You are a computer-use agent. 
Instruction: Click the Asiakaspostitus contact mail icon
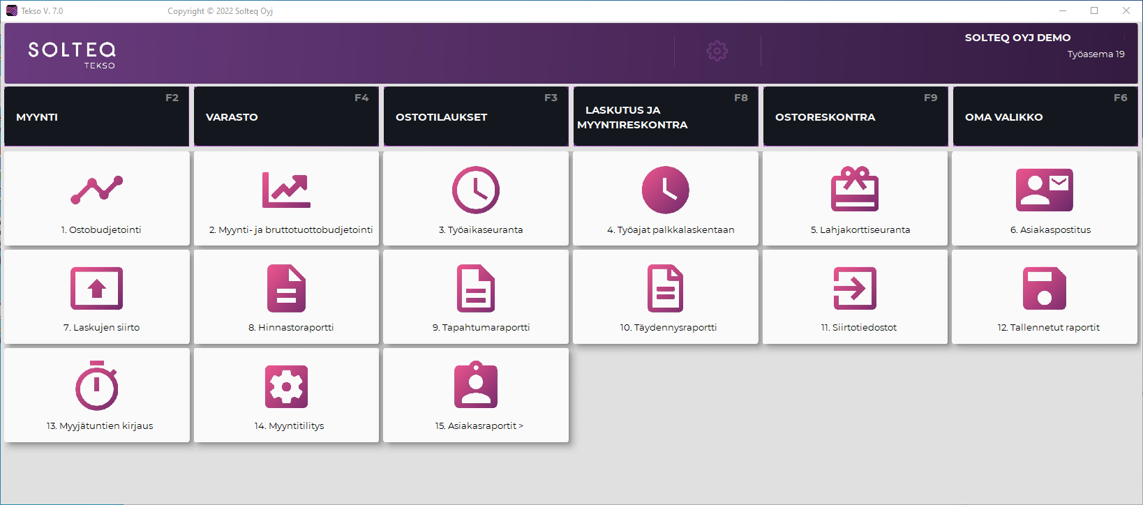click(1044, 190)
